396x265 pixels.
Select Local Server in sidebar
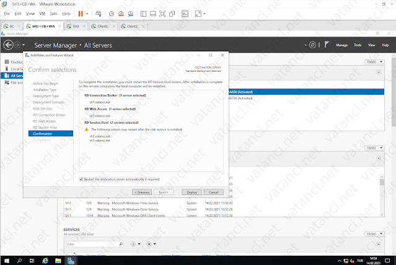click(14, 69)
